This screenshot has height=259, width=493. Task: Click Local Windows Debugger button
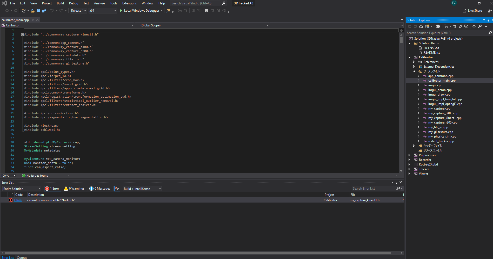(x=142, y=11)
